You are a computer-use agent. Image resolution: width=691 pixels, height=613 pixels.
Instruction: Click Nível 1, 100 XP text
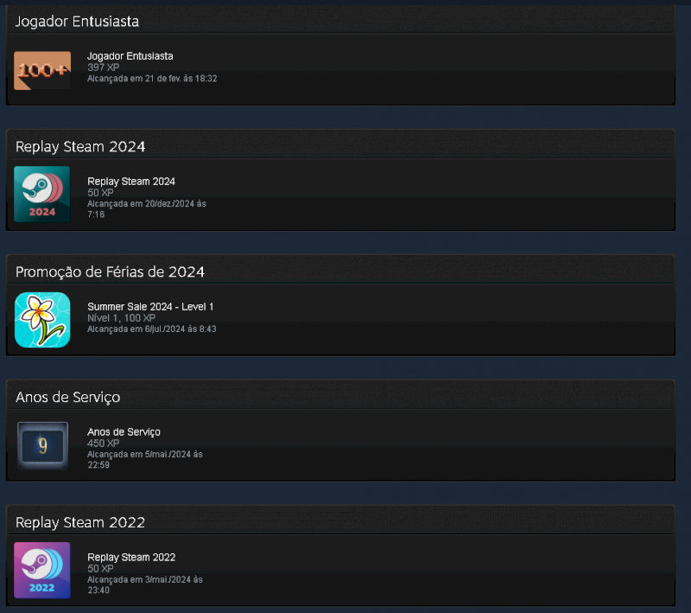click(121, 318)
